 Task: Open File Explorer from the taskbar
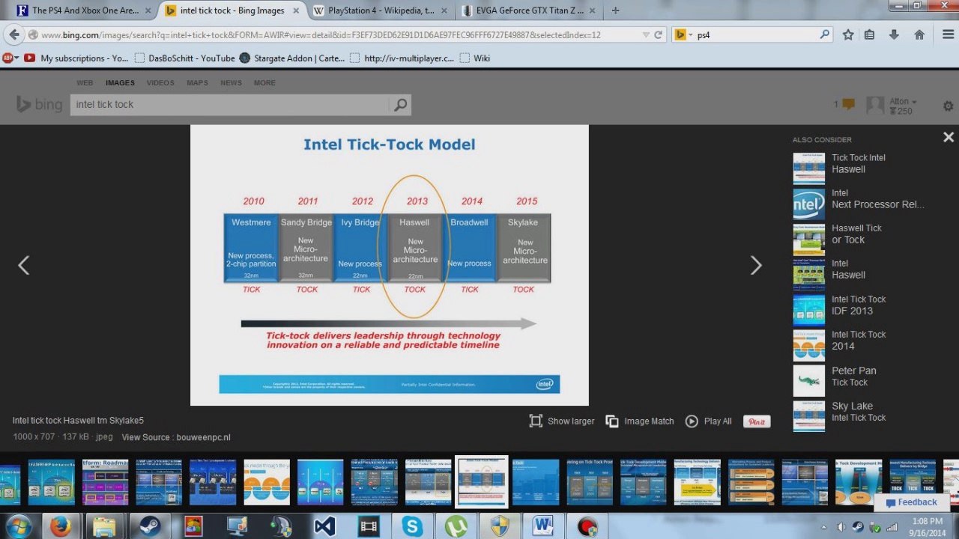click(104, 526)
